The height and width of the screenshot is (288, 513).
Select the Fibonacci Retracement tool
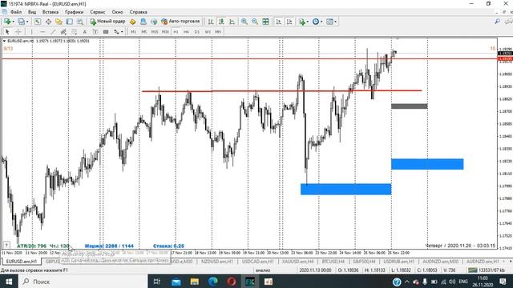click(75, 32)
